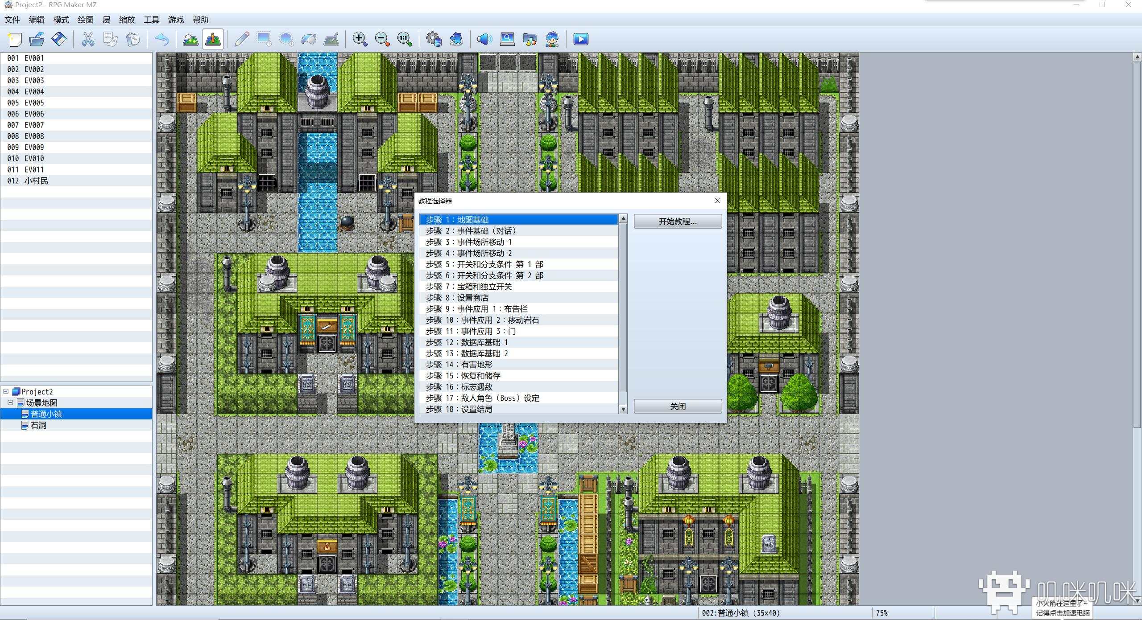
Task: Switch to Event mode icon
Action: click(x=213, y=39)
